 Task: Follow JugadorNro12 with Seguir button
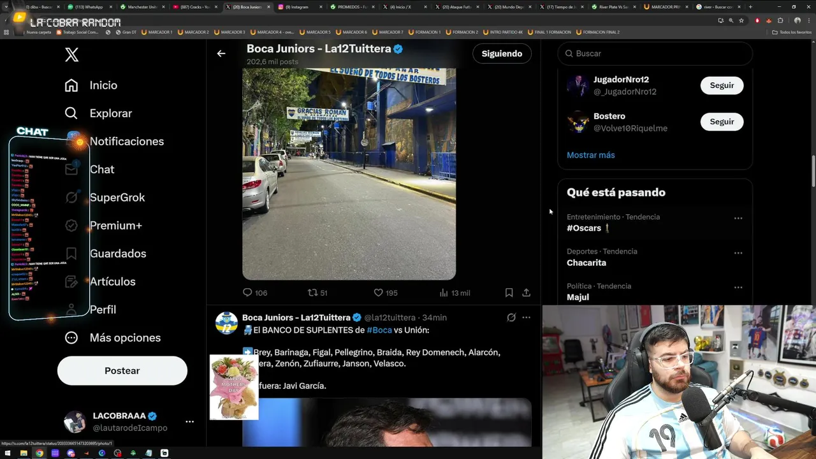pyautogui.click(x=722, y=85)
